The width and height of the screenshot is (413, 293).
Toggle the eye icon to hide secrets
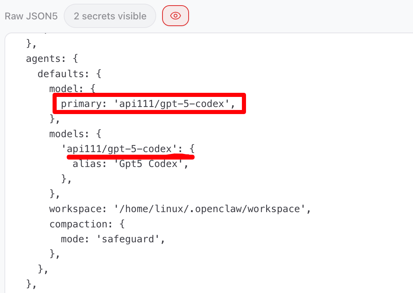coord(176,16)
